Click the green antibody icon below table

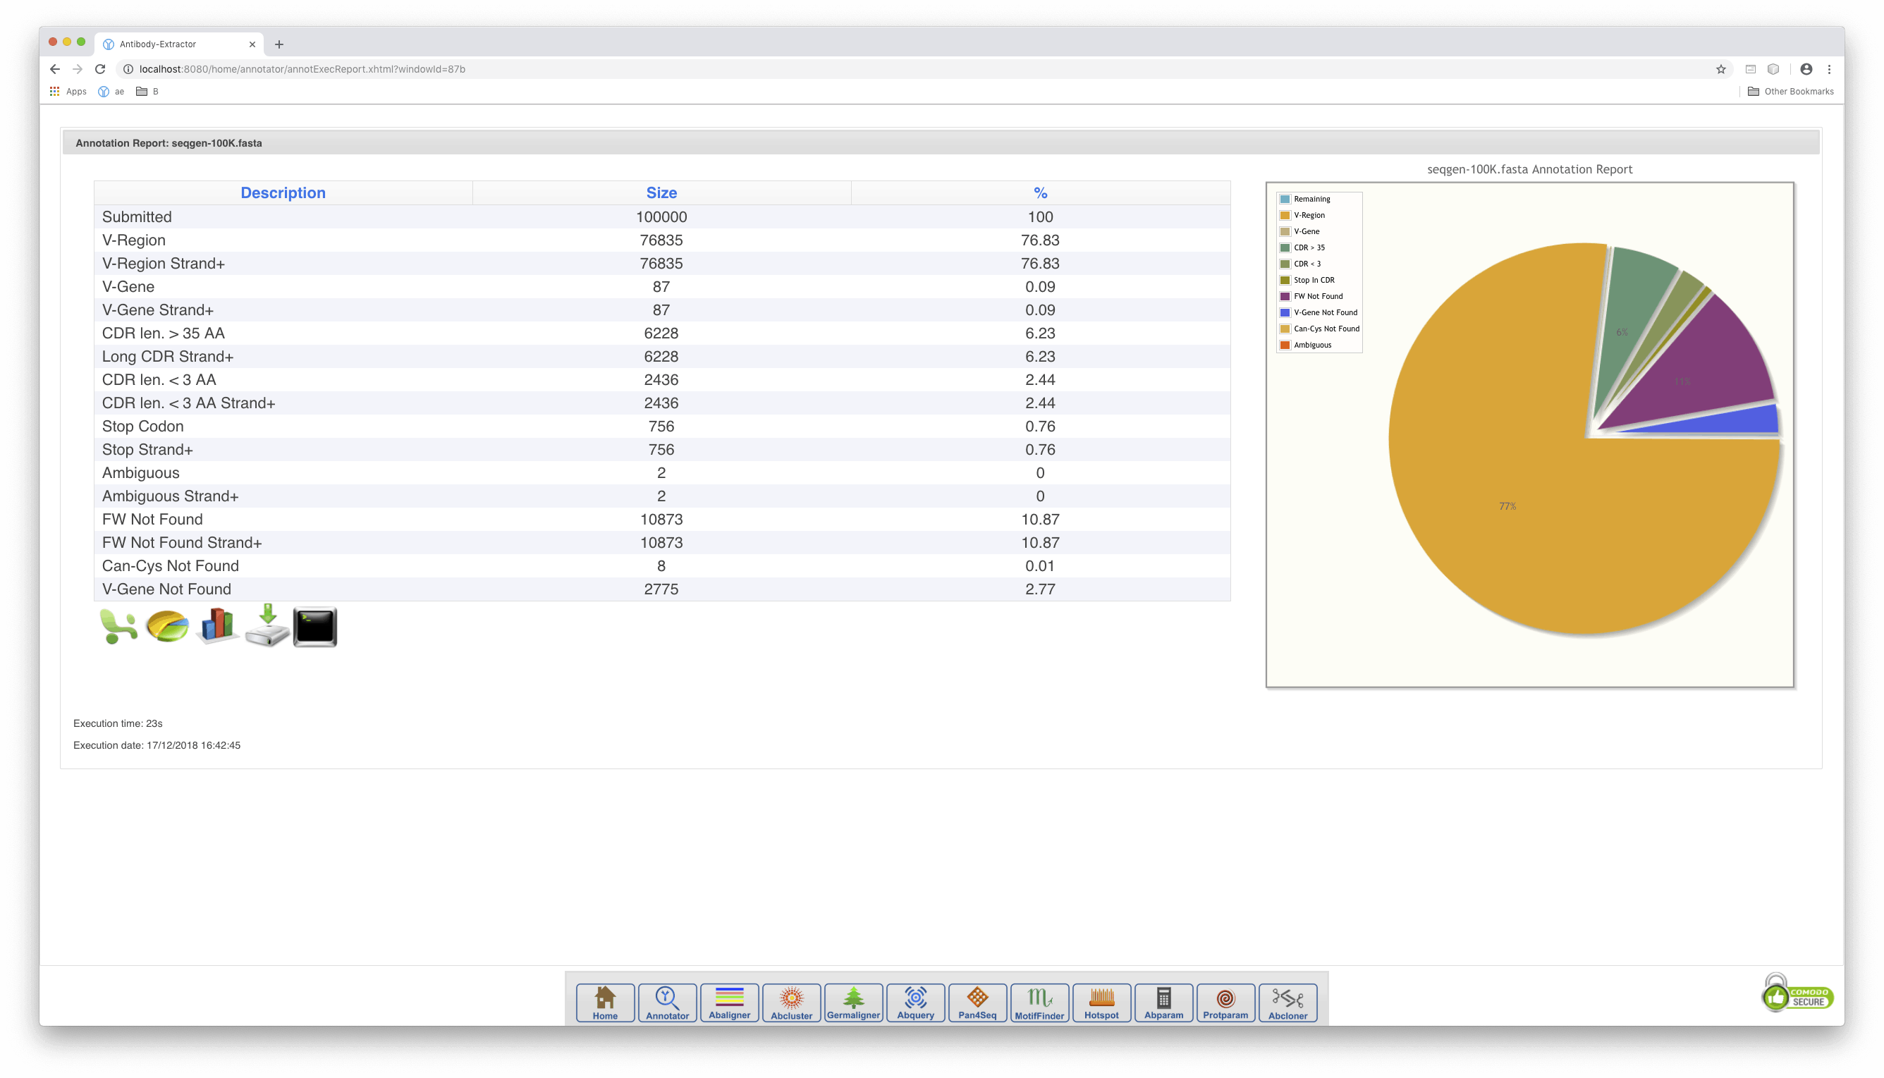118,626
